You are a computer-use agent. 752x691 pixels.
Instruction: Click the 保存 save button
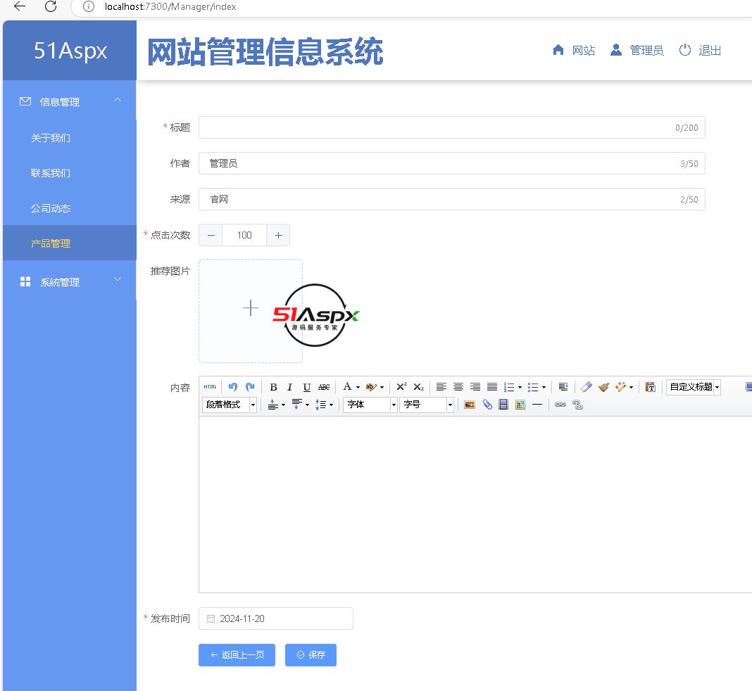pos(311,654)
